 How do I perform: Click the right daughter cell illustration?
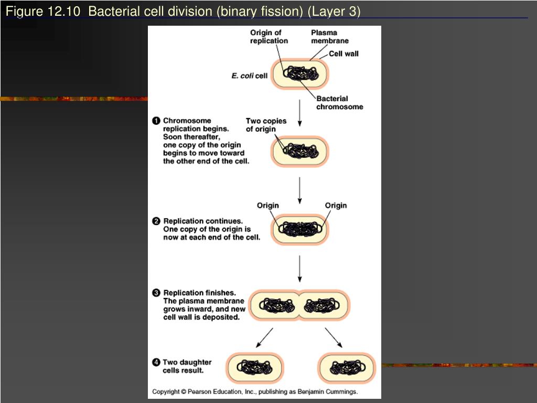tap(347, 368)
